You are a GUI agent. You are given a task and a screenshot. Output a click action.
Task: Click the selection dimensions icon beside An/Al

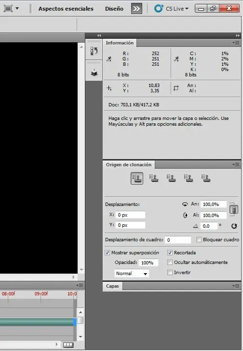tap(176, 88)
